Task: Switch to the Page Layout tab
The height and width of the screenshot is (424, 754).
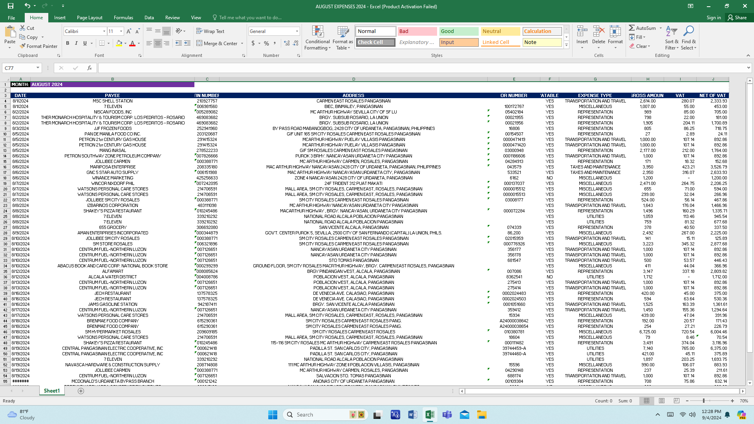Action: pos(90,18)
